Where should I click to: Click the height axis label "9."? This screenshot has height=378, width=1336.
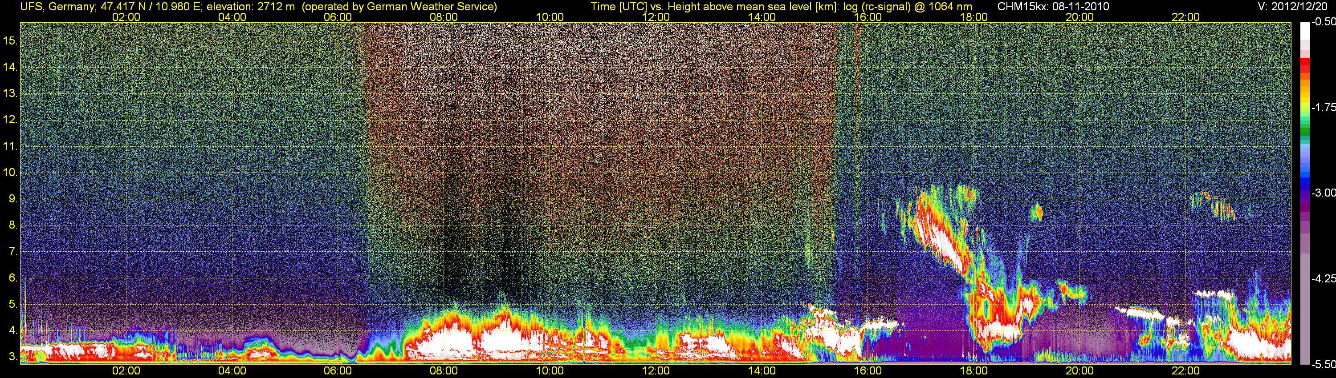click(x=13, y=199)
